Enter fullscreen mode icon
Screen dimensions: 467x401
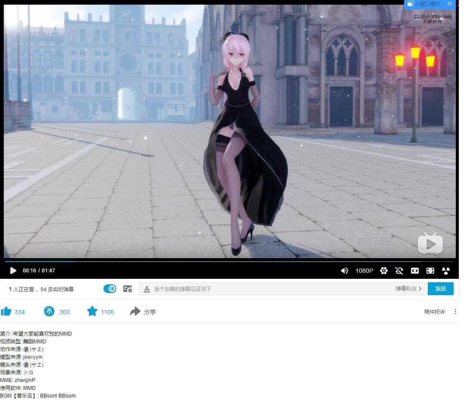(430, 270)
